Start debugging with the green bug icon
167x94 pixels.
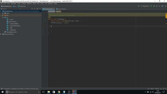click(x=154, y=6)
